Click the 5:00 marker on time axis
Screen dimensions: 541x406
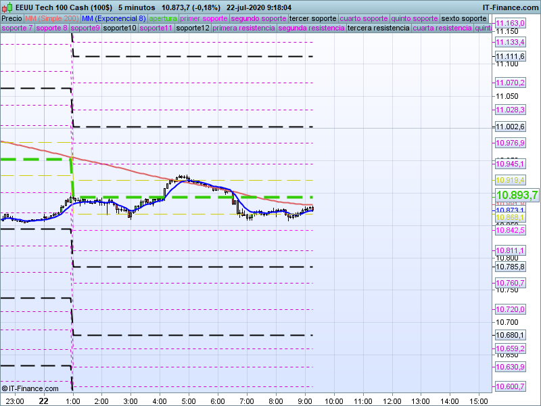188,401
